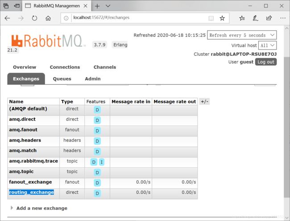Click the set tabs aside icon

(x=17, y=6)
